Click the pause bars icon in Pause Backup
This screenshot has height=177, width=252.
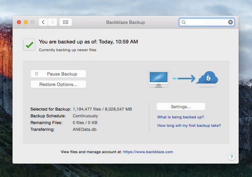click(x=37, y=74)
